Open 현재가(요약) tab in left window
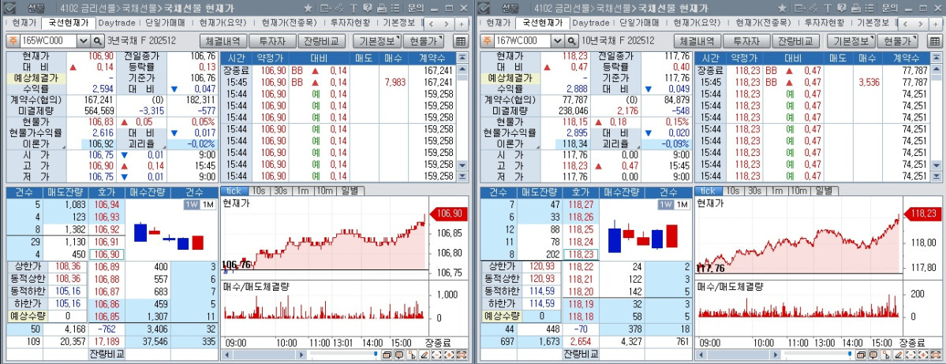This screenshot has width=946, height=364. (x=222, y=23)
